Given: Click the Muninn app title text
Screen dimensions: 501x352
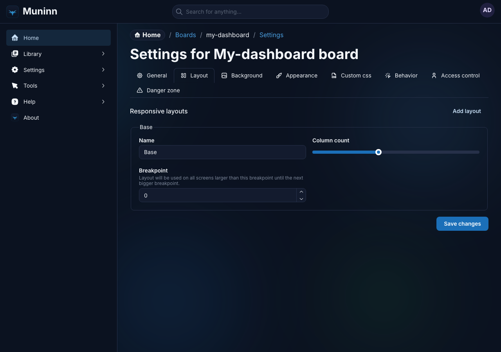Looking at the screenshot, I should tap(40, 11).
